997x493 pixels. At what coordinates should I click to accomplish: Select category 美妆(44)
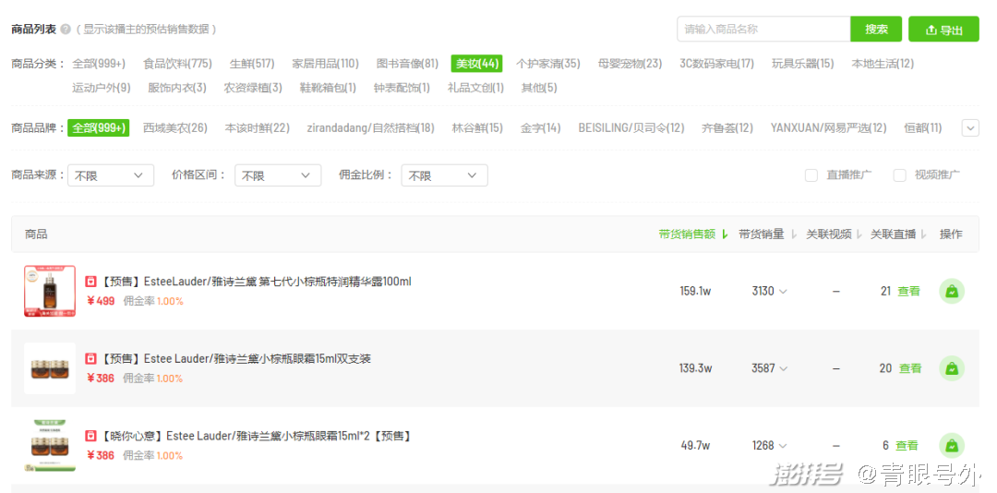point(477,64)
